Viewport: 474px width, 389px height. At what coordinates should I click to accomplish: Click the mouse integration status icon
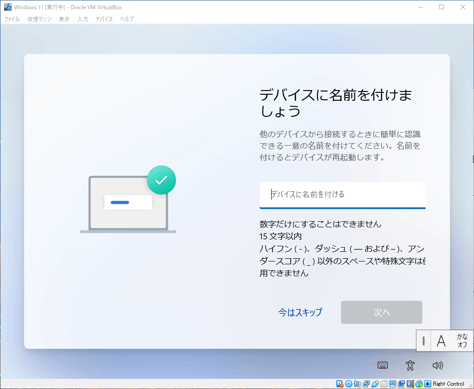pyautogui.click(x=419, y=384)
